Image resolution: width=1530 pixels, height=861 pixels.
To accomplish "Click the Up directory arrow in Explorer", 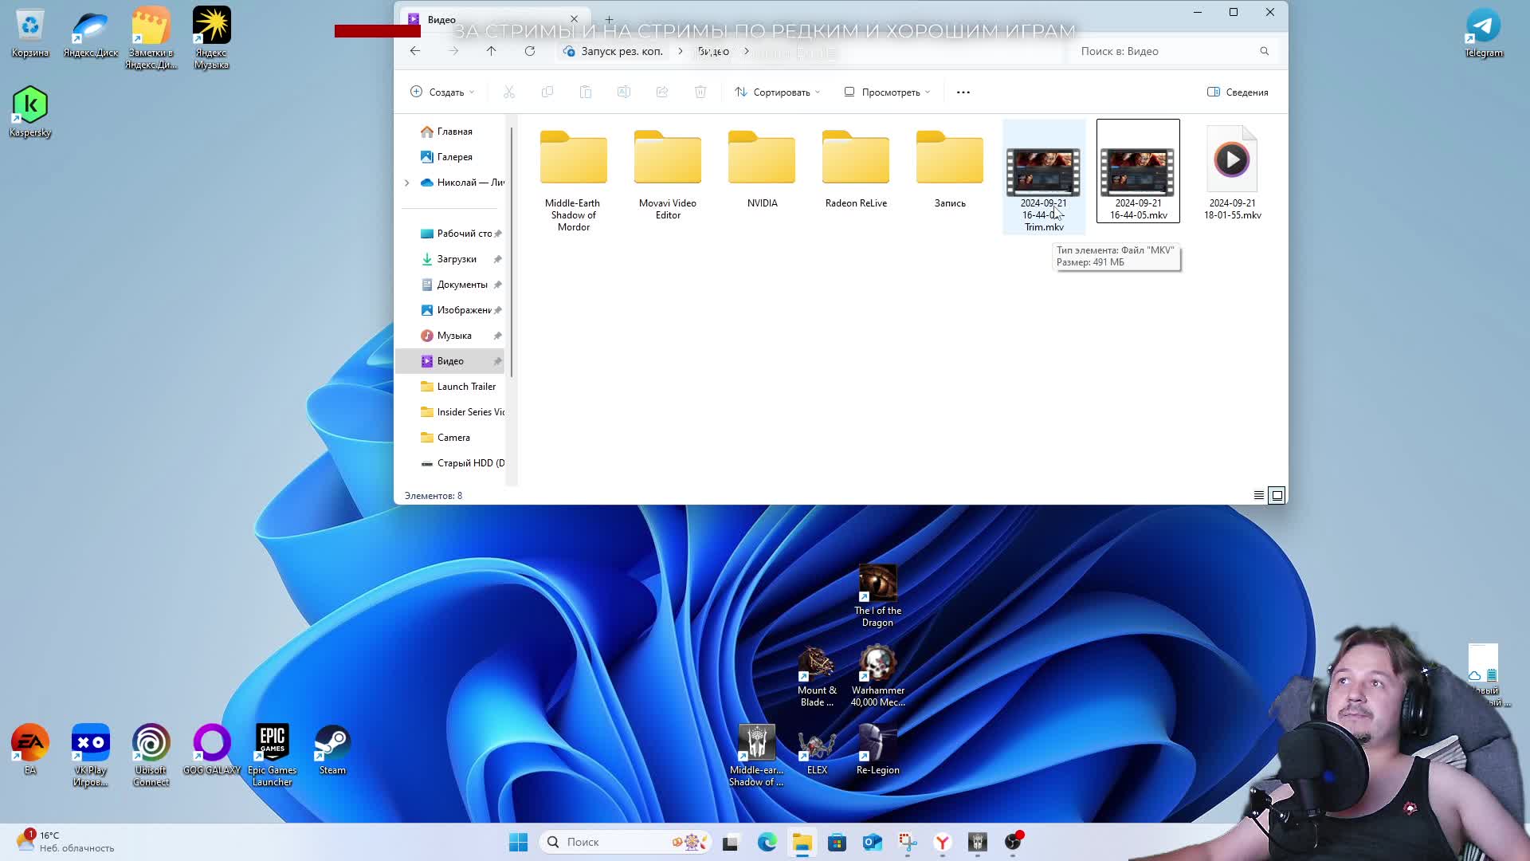I will pyautogui.click(x=492, y=51).
